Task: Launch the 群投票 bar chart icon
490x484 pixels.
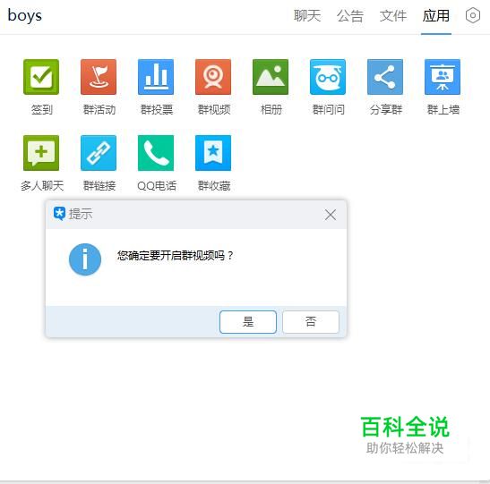Action: [x=156, y=77]
